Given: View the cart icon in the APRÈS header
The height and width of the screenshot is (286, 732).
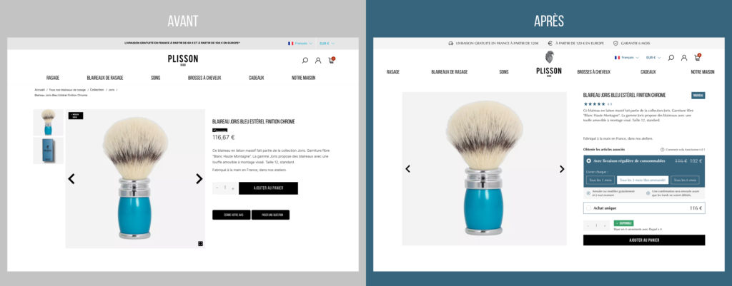Looking at the screenshot, I should point(698,57).
